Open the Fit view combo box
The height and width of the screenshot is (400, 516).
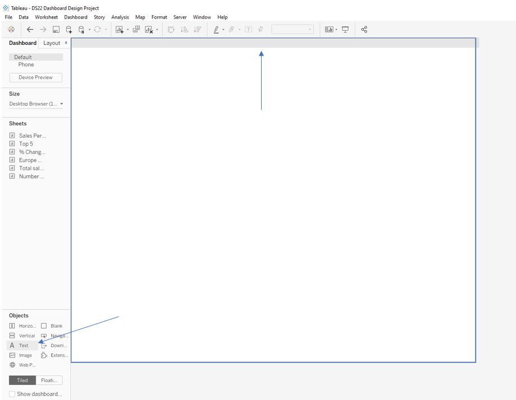pyautogui.click(x=292, y=29)
